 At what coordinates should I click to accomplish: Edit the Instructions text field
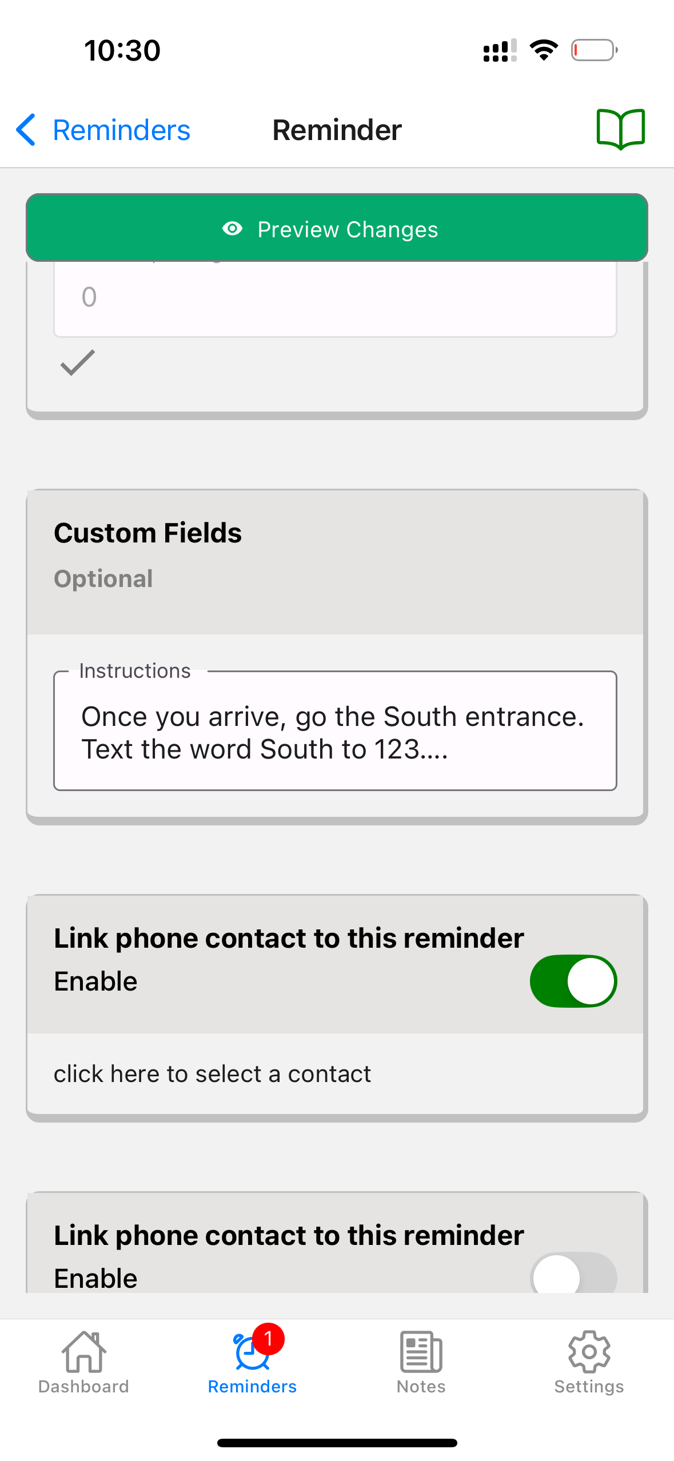coord(335,732)
